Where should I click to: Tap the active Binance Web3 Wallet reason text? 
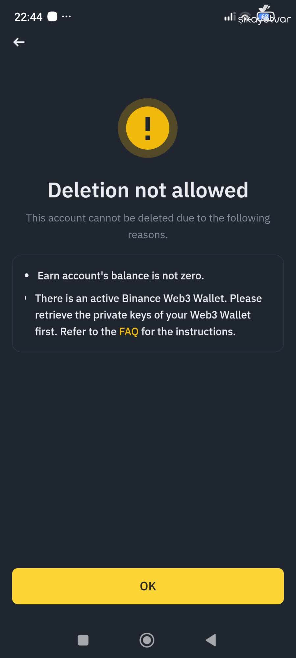148,315
